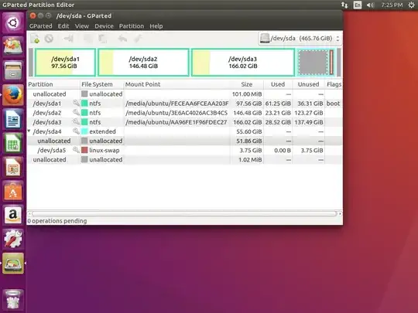
Task: Open LibreOffice Writer from launcher
Action: [13, 119]
